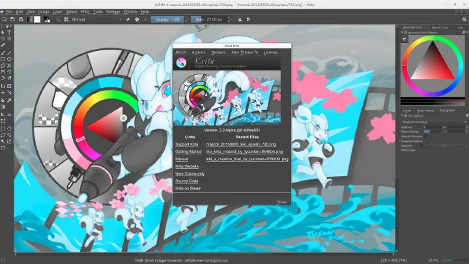Select the Text tool in toolbox
The width and height of the screenshot is (469, 264).
(x=9, y=33)
